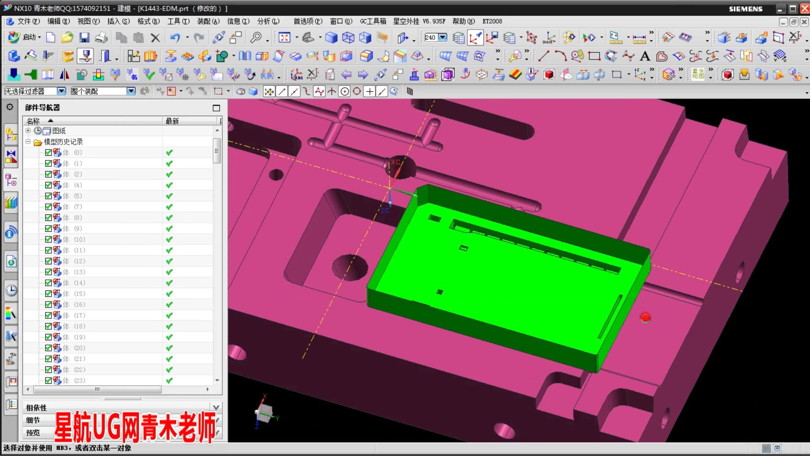Click the Print icon in toolbar
The height and width of the screenshot is (456, 810).
pyautogui.click(x=101, y=38)
